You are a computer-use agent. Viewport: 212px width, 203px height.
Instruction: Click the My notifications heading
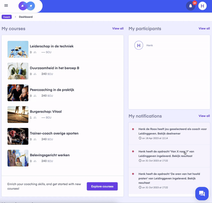click(x=145, y=116)
